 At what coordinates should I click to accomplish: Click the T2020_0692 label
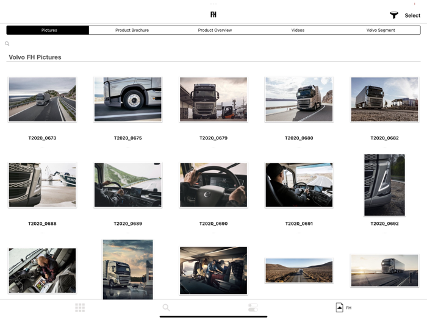click(384, 224)
